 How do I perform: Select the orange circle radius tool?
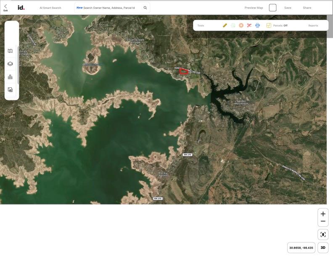(x=241, y=26)
